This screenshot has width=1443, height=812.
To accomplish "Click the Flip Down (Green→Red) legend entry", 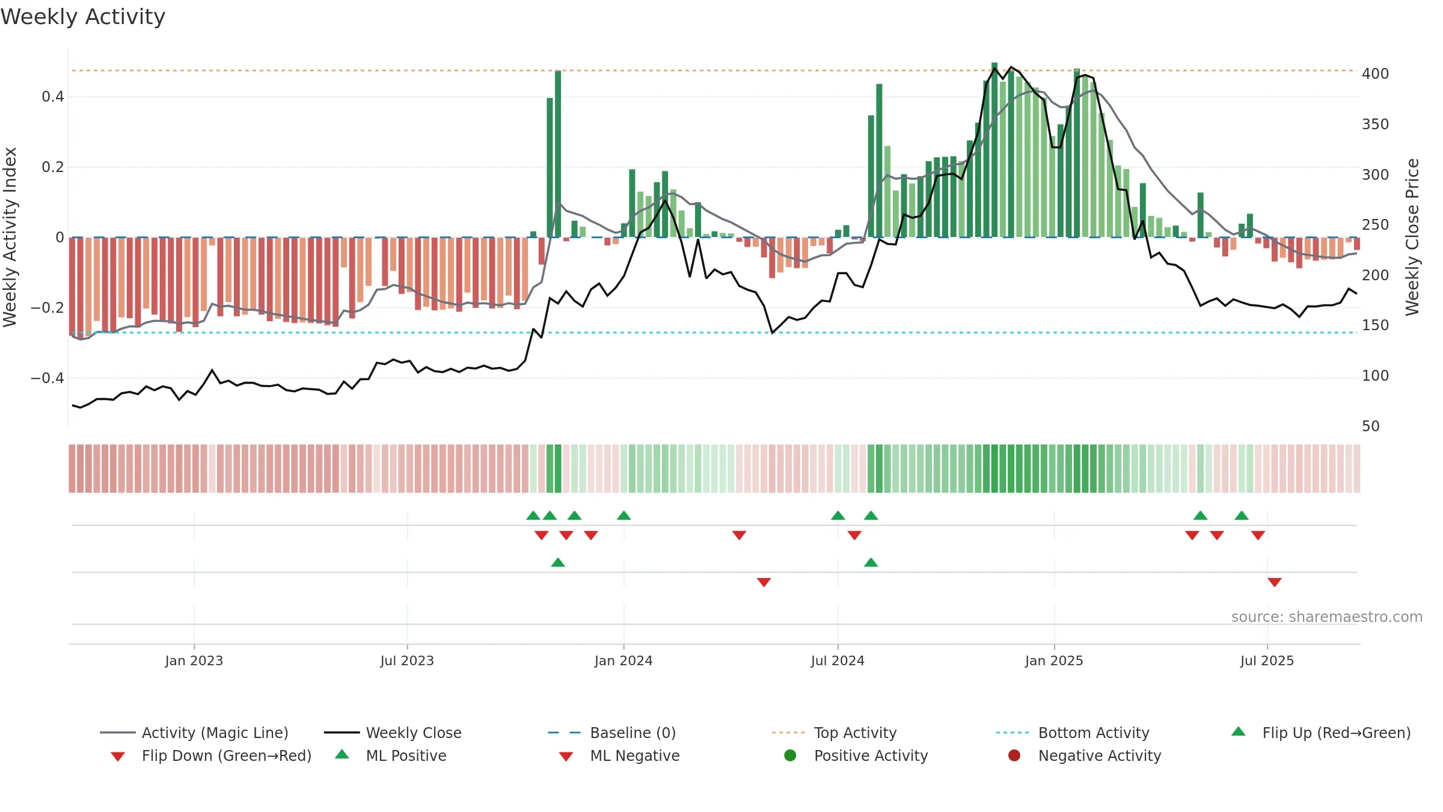I will (210, 755).
